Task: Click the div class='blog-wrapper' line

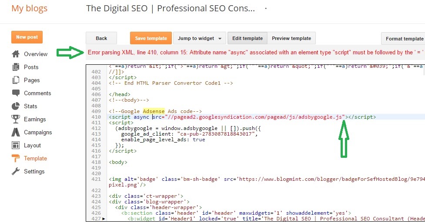Action: [149, 202]
